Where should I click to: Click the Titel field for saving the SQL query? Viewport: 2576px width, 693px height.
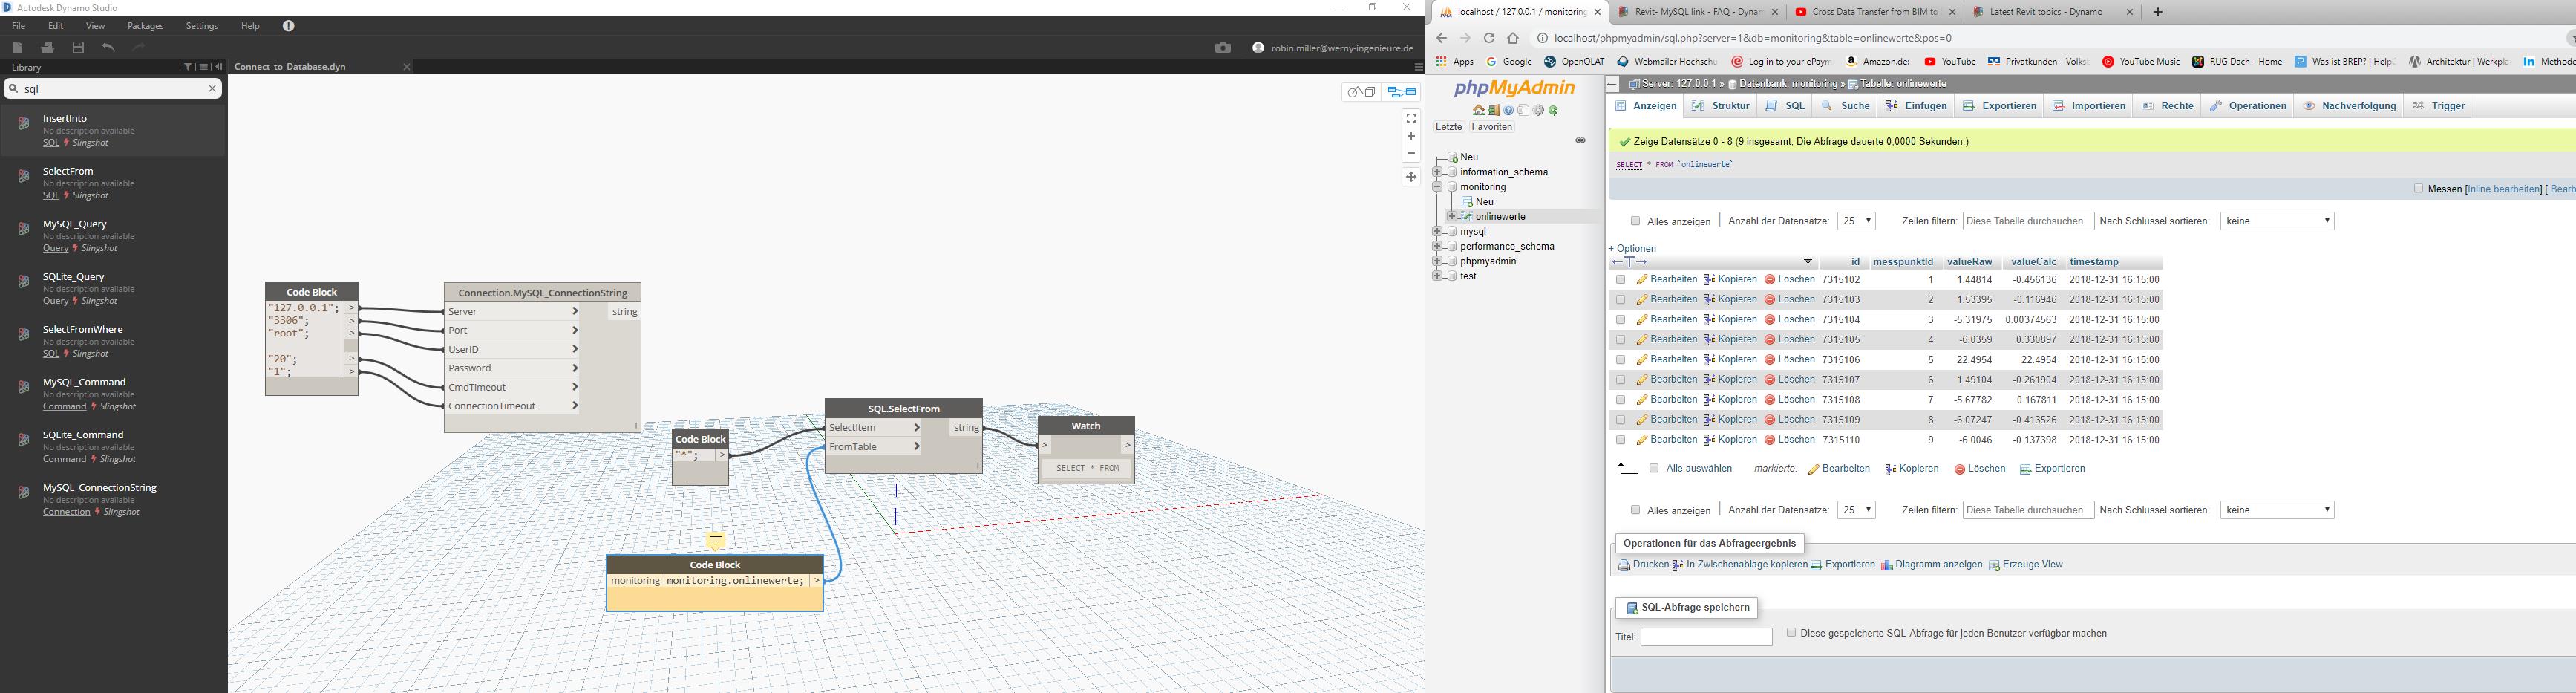tap(1706, 637)
